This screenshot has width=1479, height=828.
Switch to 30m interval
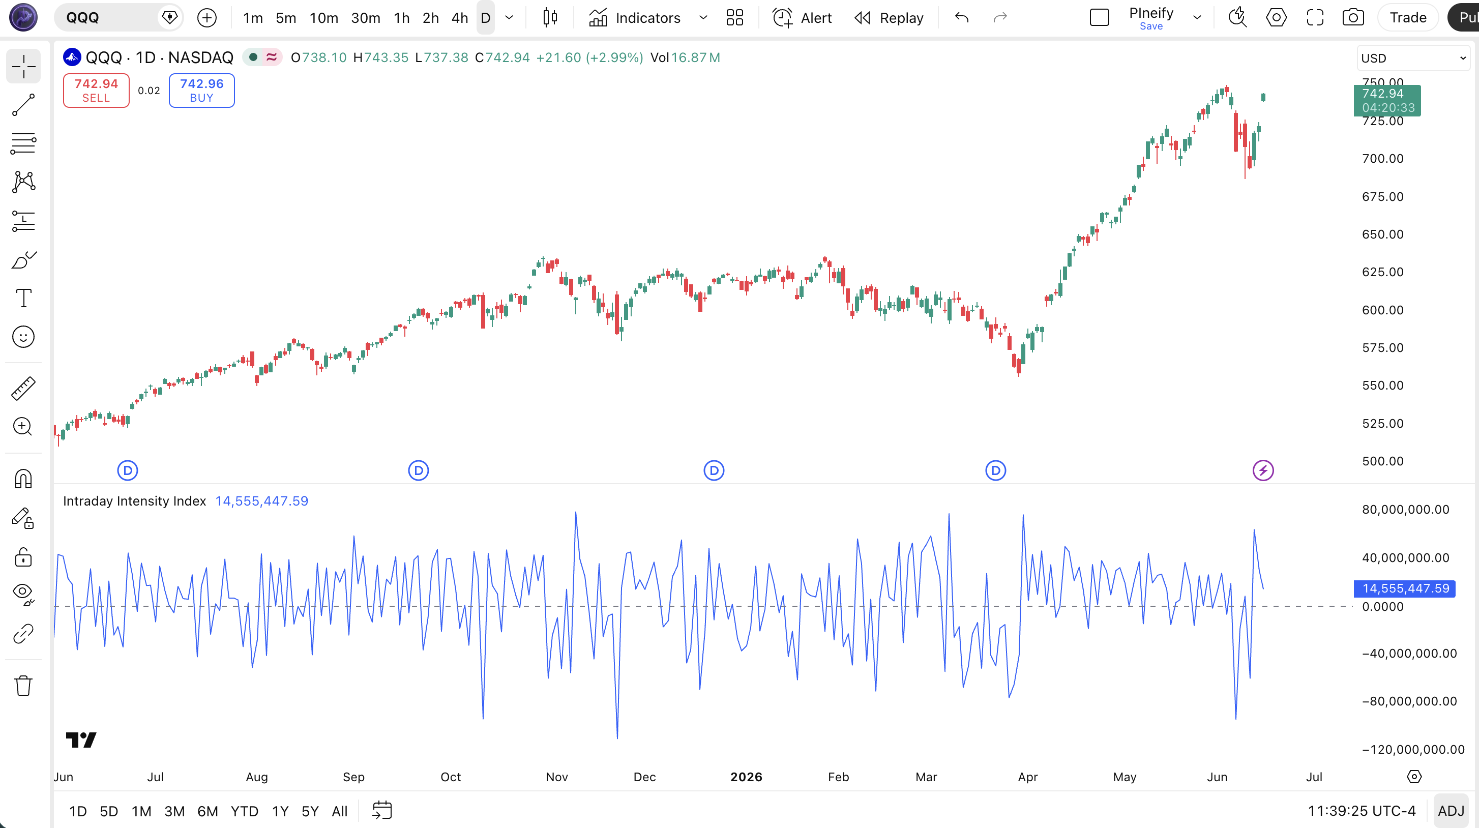point(366,18)
